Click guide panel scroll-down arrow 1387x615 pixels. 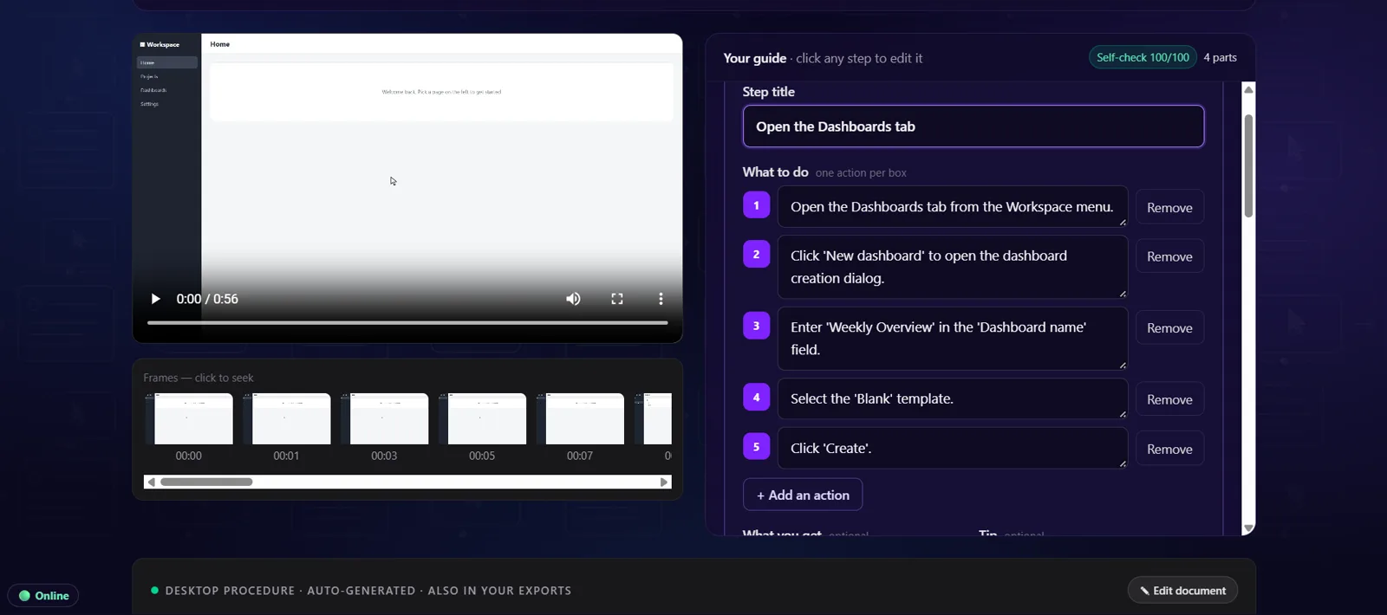1248,528
